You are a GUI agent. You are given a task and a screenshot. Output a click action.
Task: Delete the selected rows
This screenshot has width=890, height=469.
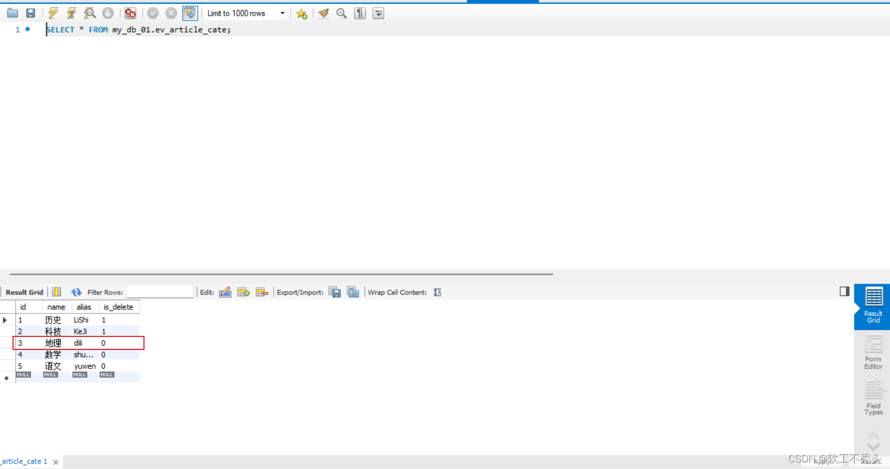[262, 292]
